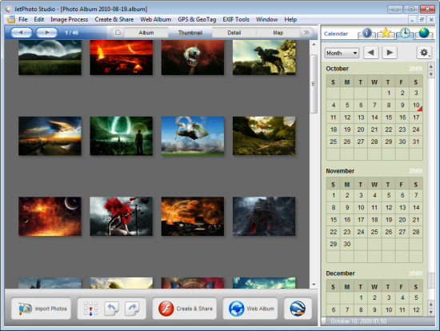The image size is (440, 331).
Task: Select the green aurora with figure thumbnail
Action: pyautogui.click(x=122, y=136)
